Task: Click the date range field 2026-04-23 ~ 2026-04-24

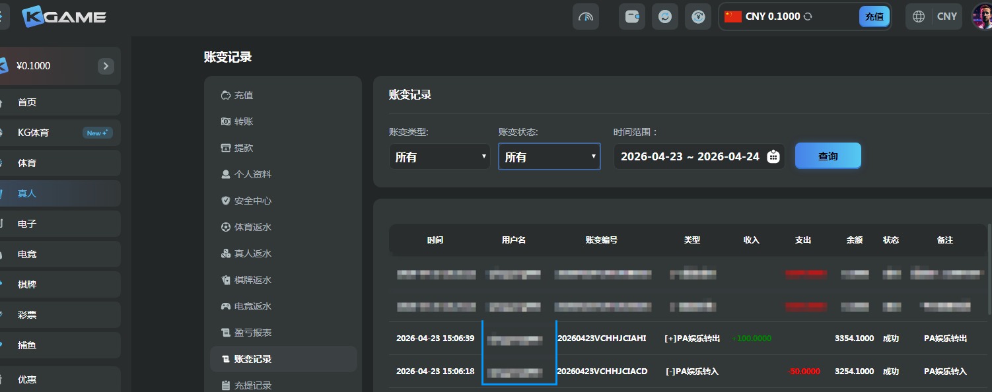Action: pos(699,157)
